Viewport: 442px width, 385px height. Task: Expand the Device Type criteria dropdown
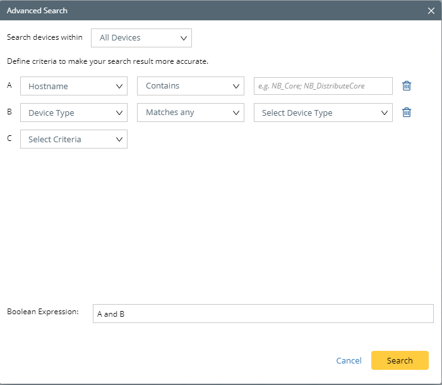[x=74, y=113]
